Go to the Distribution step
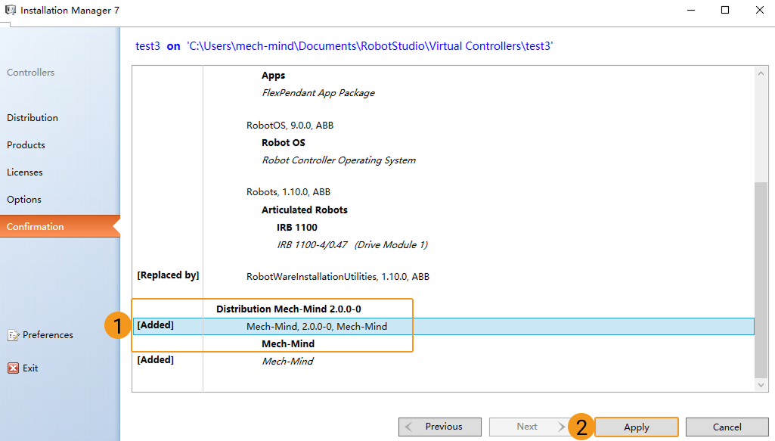775x441 pixels. pos(33,118)
